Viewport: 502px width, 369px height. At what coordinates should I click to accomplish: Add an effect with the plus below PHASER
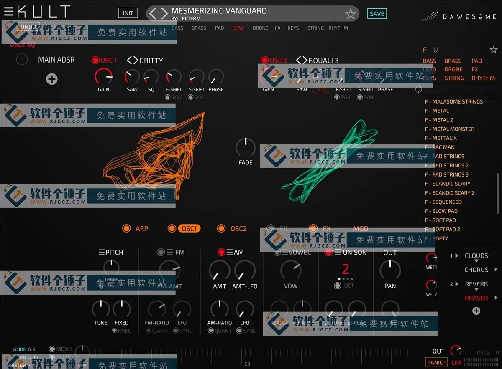pos(476,311)
